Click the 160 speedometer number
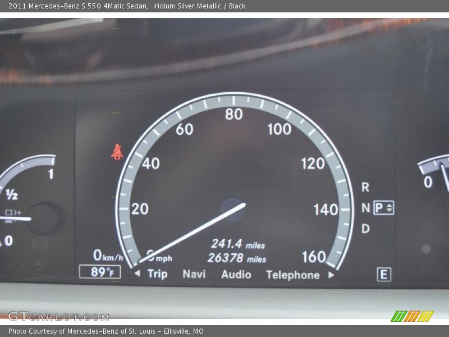 click(x=314, y=257)
